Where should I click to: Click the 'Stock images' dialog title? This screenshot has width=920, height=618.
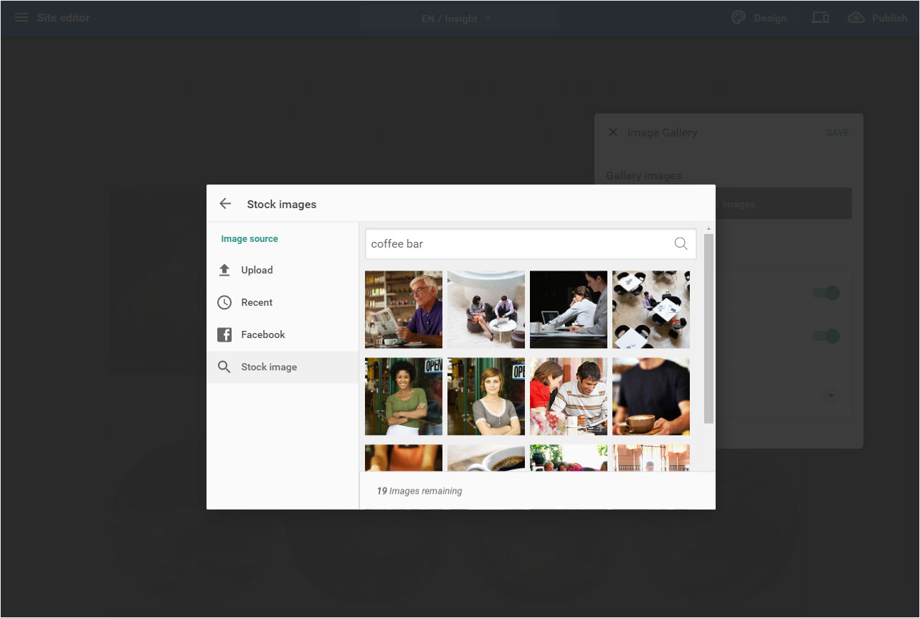(282, 205)
